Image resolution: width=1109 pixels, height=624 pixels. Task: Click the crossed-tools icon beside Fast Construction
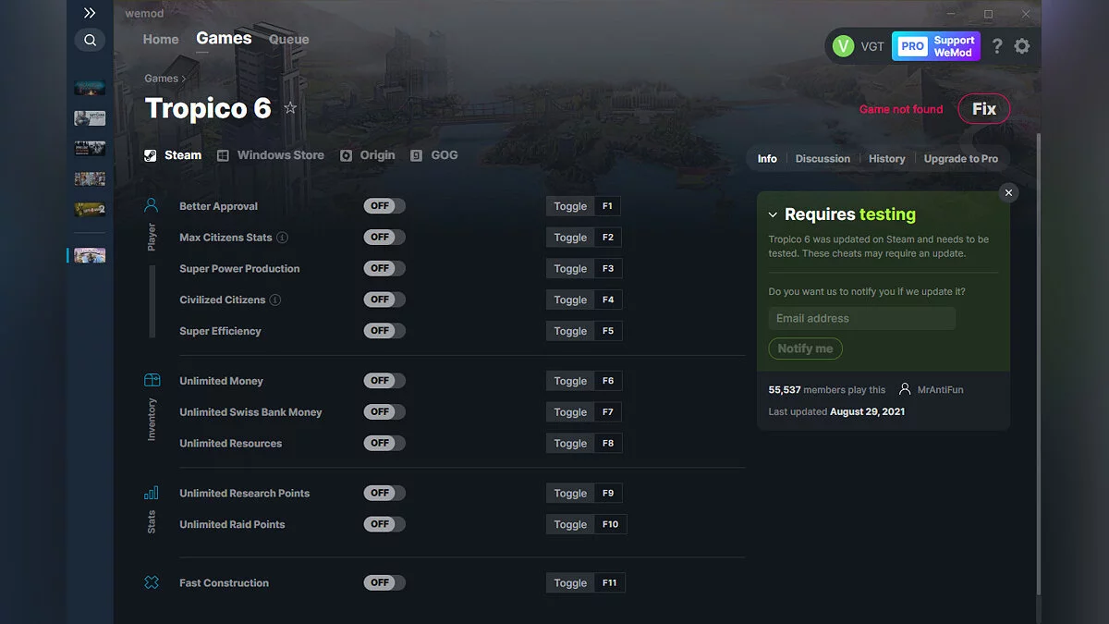tap(152, 583)
